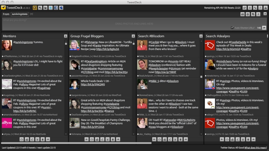Image resolution: width=269 pixels, height=151 pixels.
Task: Click the scissors filter icon under #Blissdom column
Action: [175, 139]
